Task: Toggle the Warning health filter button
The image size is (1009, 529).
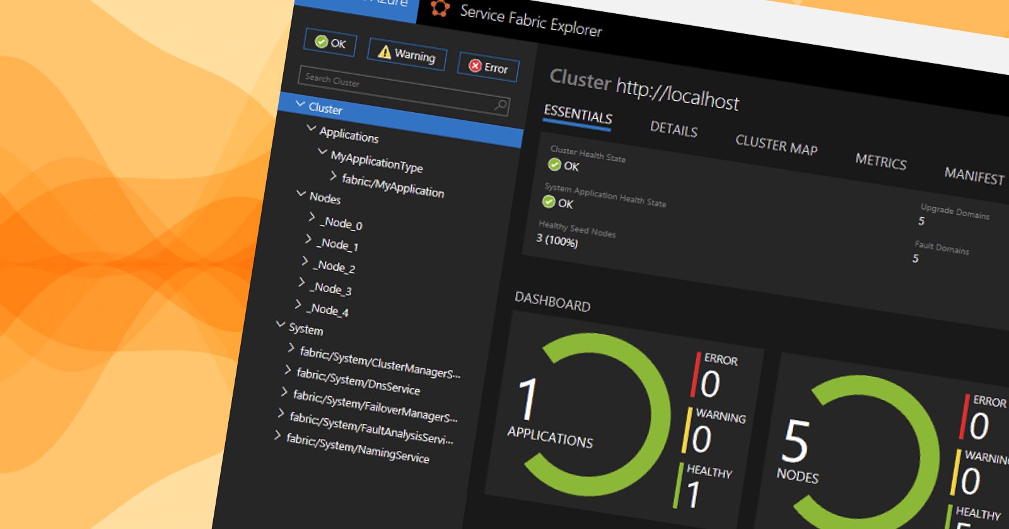Action: [x=407, y=55]
